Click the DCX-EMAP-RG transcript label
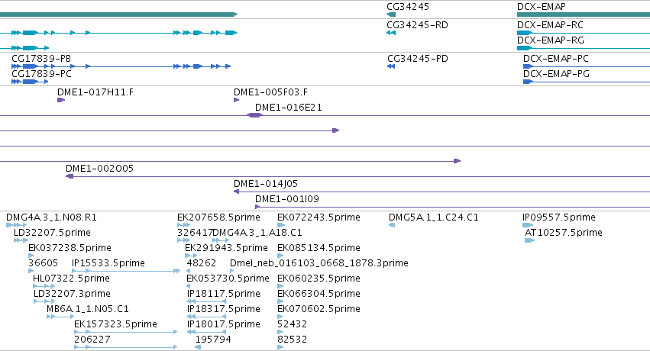The image size is (650, 351). pyautogui.click(x=551, y=40)
